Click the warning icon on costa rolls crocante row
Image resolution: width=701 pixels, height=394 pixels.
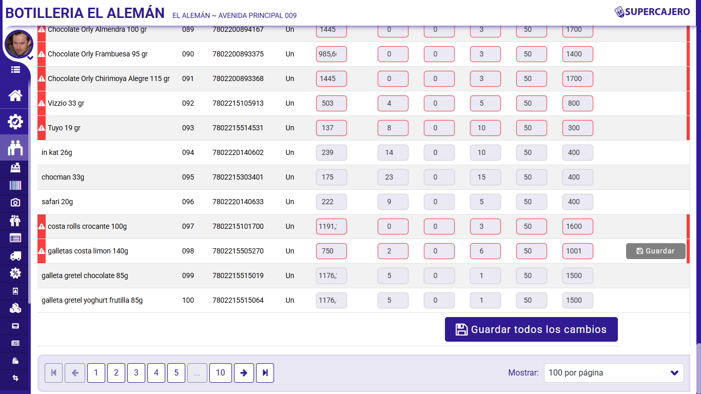click(x=42, y=226)
